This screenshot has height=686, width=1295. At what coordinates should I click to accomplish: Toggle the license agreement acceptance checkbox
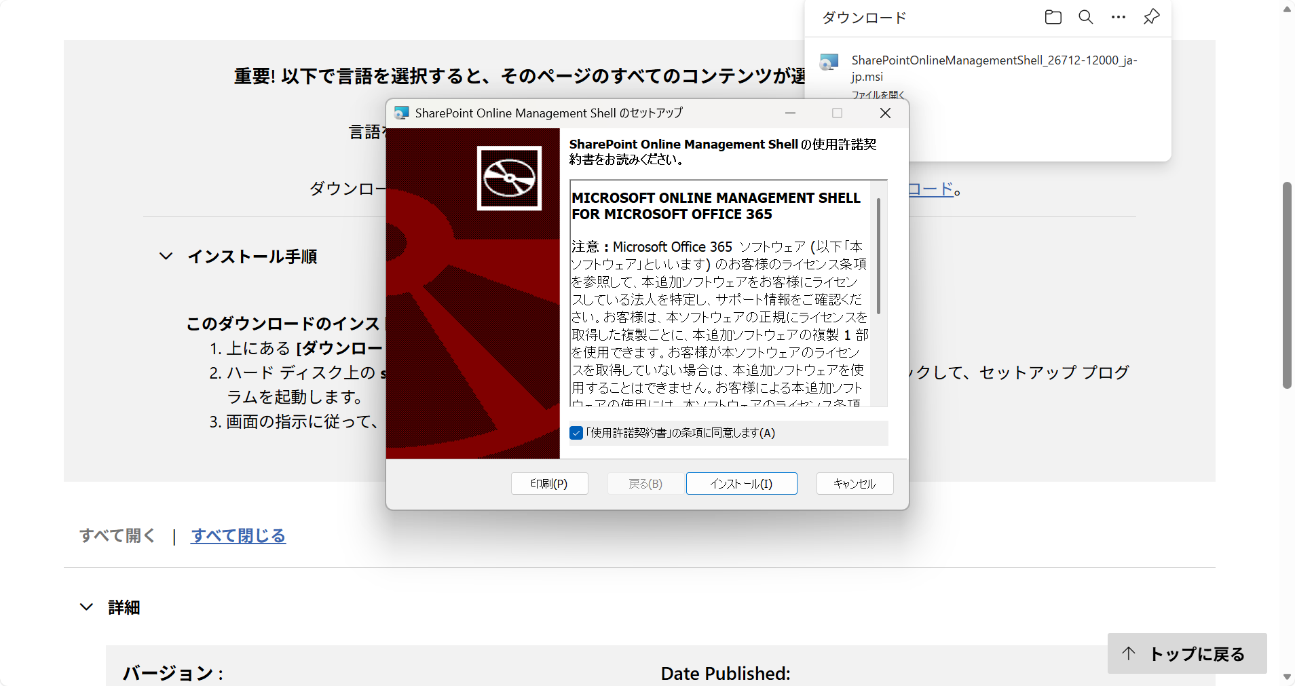pyautogui.click(x=576, y=433)
